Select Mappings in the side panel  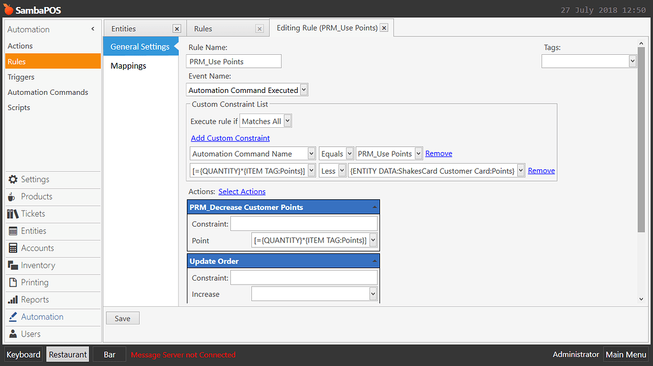(x=128, y=66)
